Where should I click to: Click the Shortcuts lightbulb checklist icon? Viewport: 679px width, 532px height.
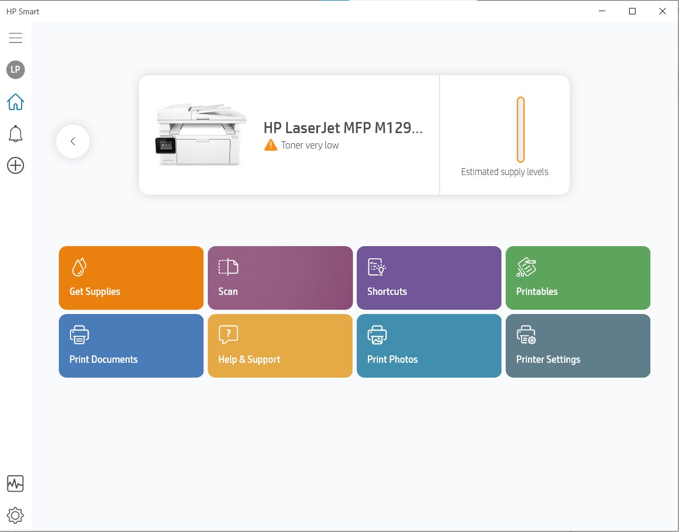click(377, 267)
